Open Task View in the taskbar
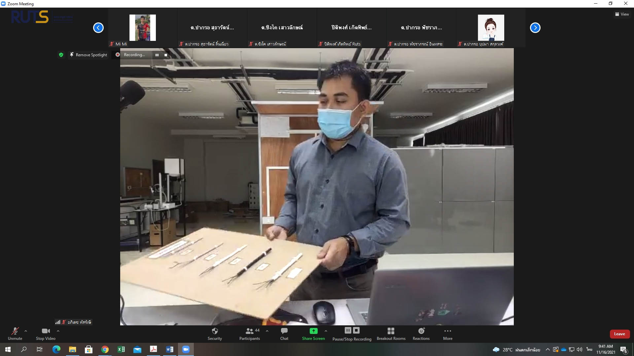The height and width of the screenshot is (356, 634). [40, 349]
